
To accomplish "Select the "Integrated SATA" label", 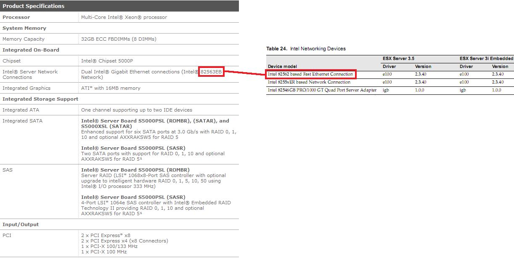I will coord(22,121).
